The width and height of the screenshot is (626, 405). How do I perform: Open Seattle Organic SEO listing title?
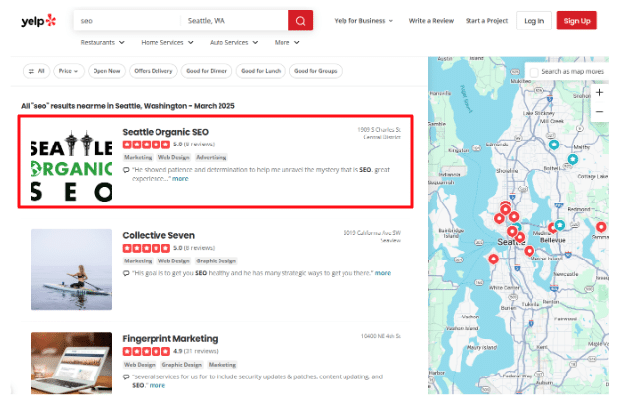point(165,132)
